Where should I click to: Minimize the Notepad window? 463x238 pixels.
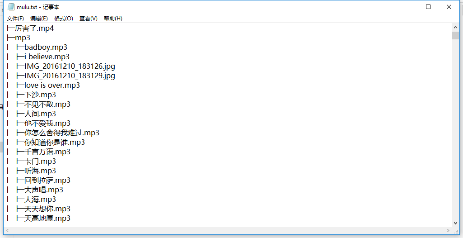click(x=408, y=7)
